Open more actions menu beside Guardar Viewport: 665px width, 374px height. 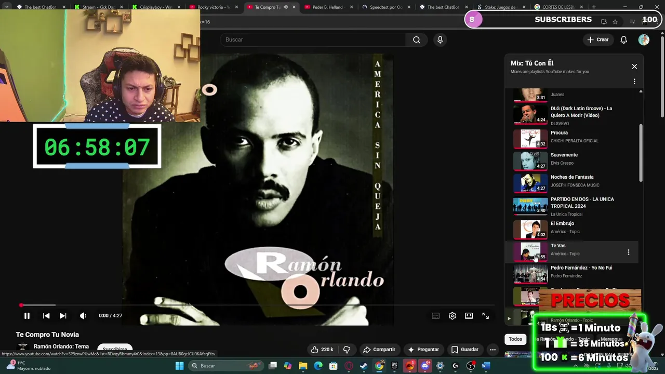(493, 350)
